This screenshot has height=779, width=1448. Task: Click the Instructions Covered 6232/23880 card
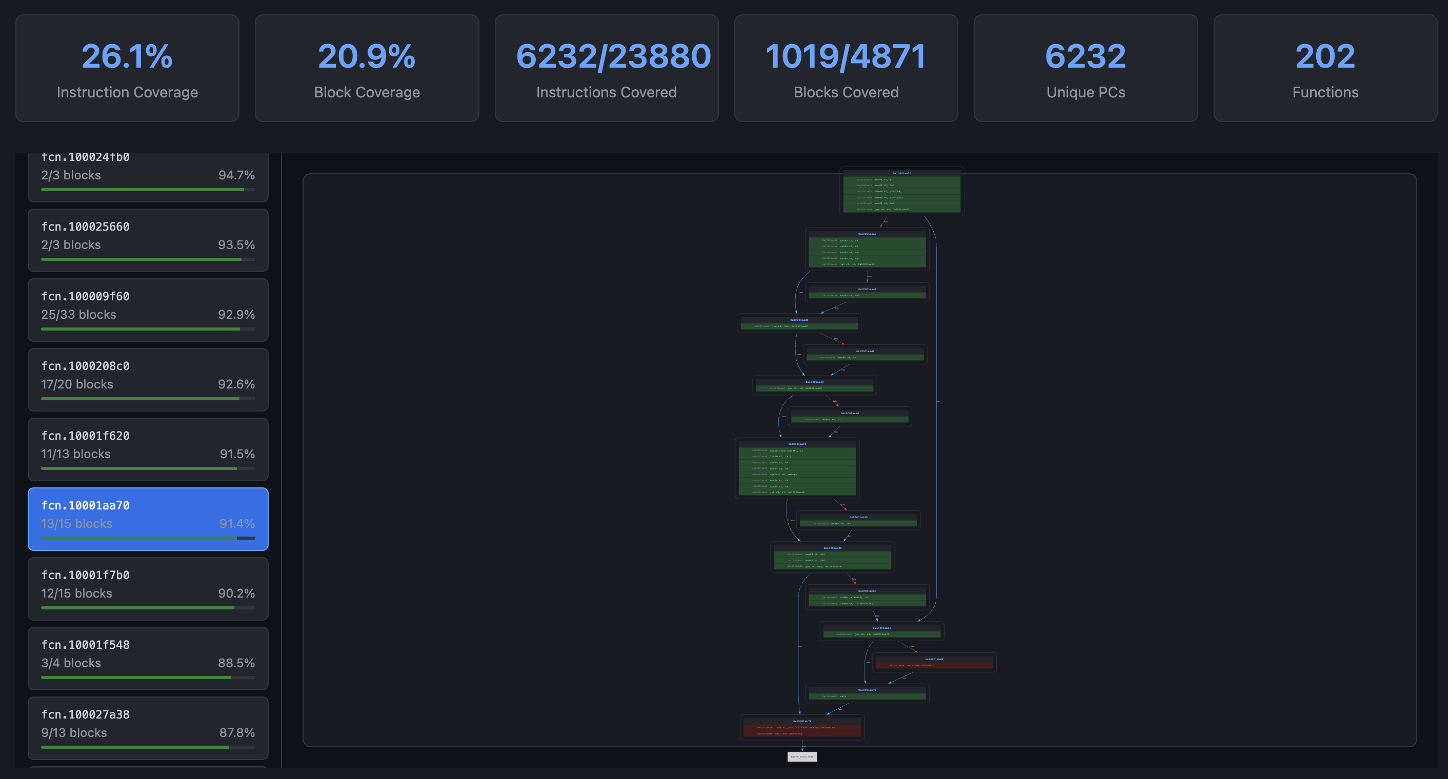pos(607,68)
